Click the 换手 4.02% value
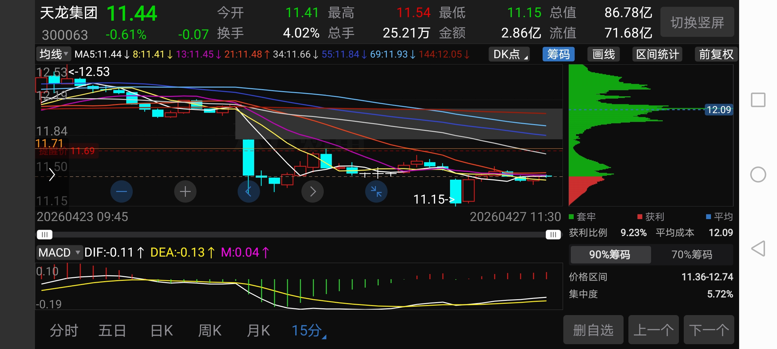Viewport: 777px width, 349px height. pyautogui.click(x=301, y=33)
